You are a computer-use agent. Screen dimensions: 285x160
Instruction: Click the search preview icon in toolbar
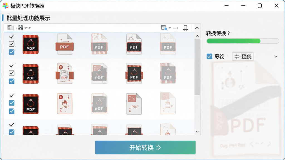(x=164, y=28)
